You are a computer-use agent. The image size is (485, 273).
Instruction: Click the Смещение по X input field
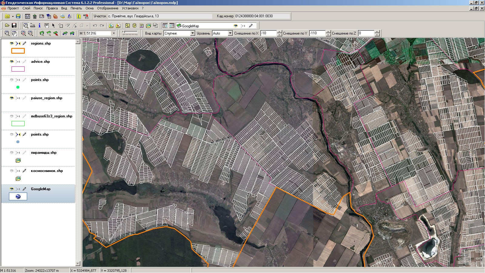click(x=268, y=33)
